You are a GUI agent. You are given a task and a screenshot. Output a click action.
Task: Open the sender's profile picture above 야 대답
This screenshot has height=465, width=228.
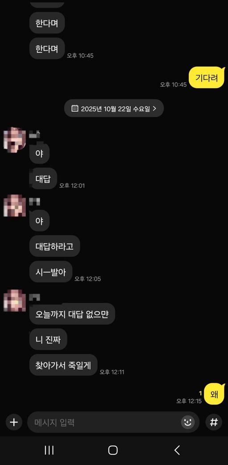click(15, 139)
